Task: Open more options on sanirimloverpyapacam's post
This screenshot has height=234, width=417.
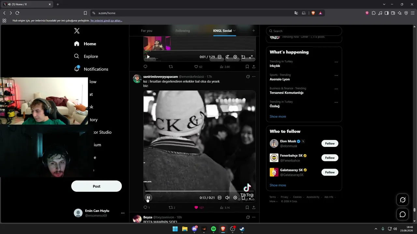Action: point(254,77)
